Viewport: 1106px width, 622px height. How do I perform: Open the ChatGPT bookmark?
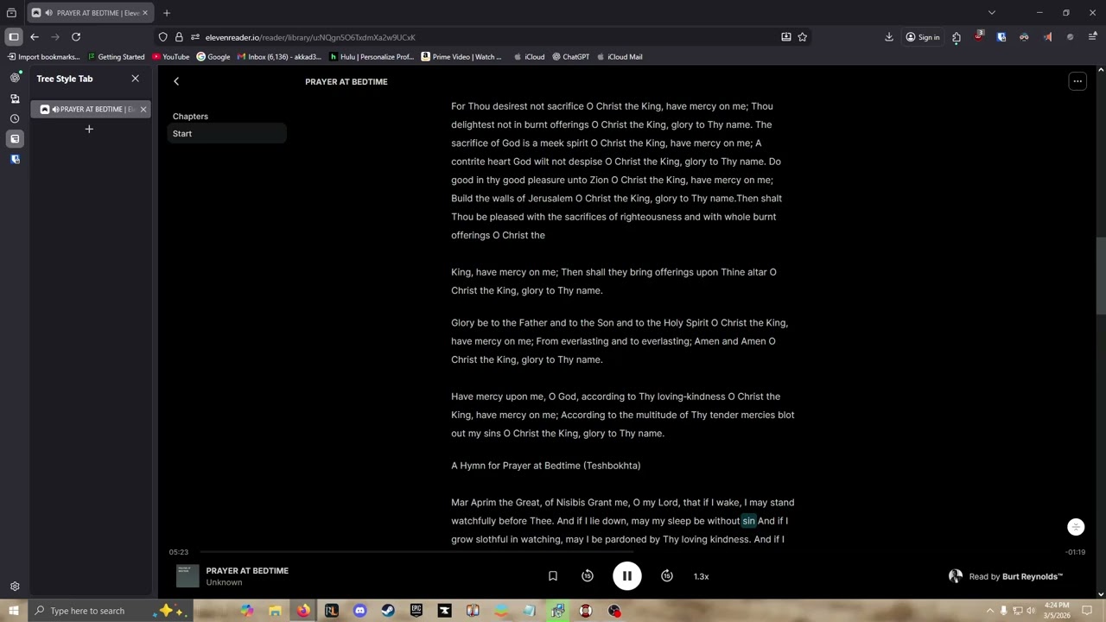570,57
